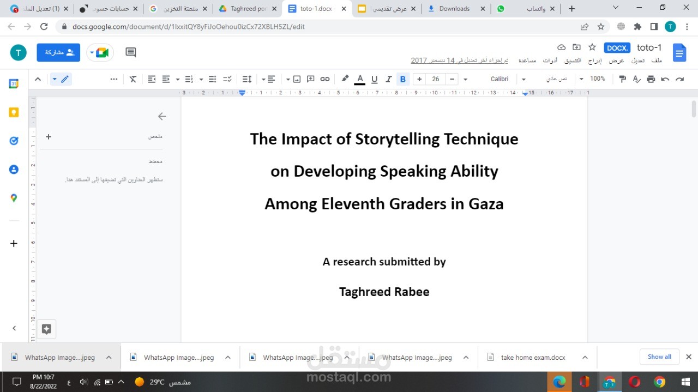The width and height of the screenshot is (698, 392).
Task: Print the document with the printer icon
Action: (x=651, y=79)
